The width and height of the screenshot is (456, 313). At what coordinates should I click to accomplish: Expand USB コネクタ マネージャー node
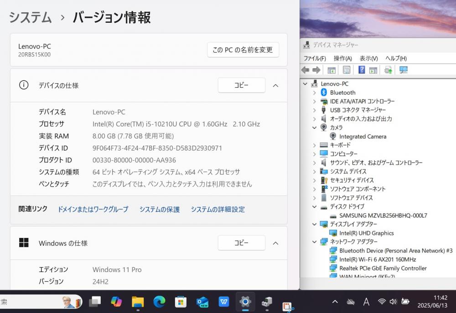(x=314, y=110)
